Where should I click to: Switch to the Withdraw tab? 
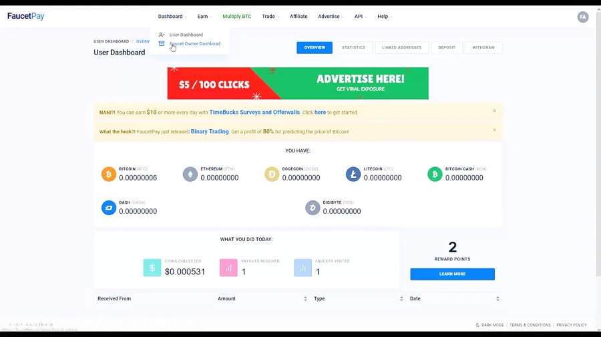click(483, 47)
